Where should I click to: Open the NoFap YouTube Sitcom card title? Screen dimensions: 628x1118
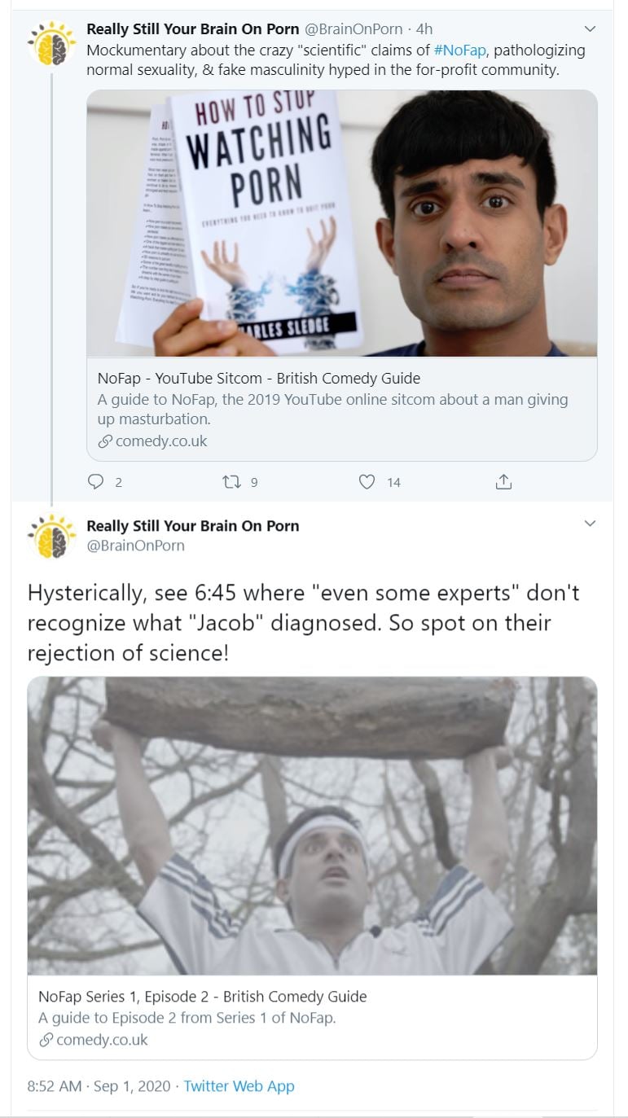tap(259, 378)
